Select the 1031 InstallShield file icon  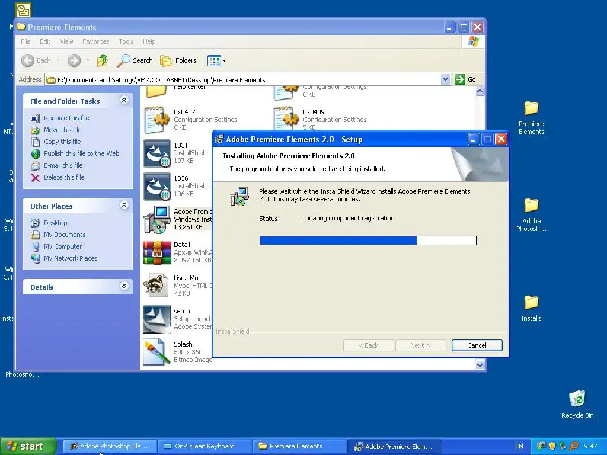point(156,153)
